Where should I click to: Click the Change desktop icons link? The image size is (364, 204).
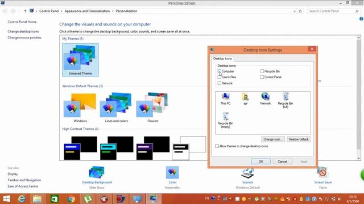pos(23,32)
